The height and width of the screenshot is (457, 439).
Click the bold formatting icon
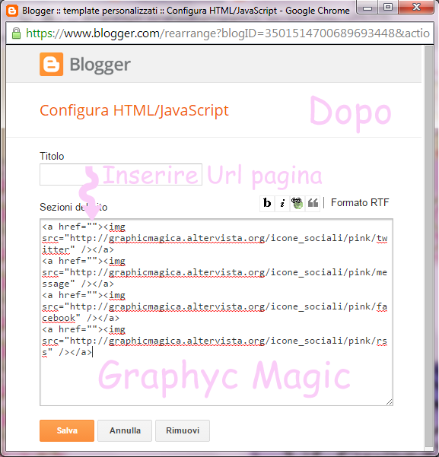click(x=267, y=203)
